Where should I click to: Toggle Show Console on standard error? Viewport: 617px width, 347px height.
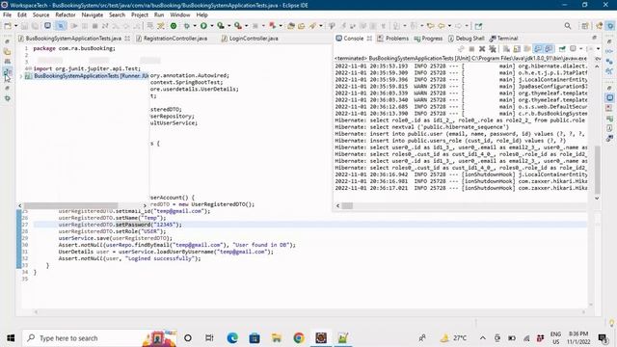[549, 49]
